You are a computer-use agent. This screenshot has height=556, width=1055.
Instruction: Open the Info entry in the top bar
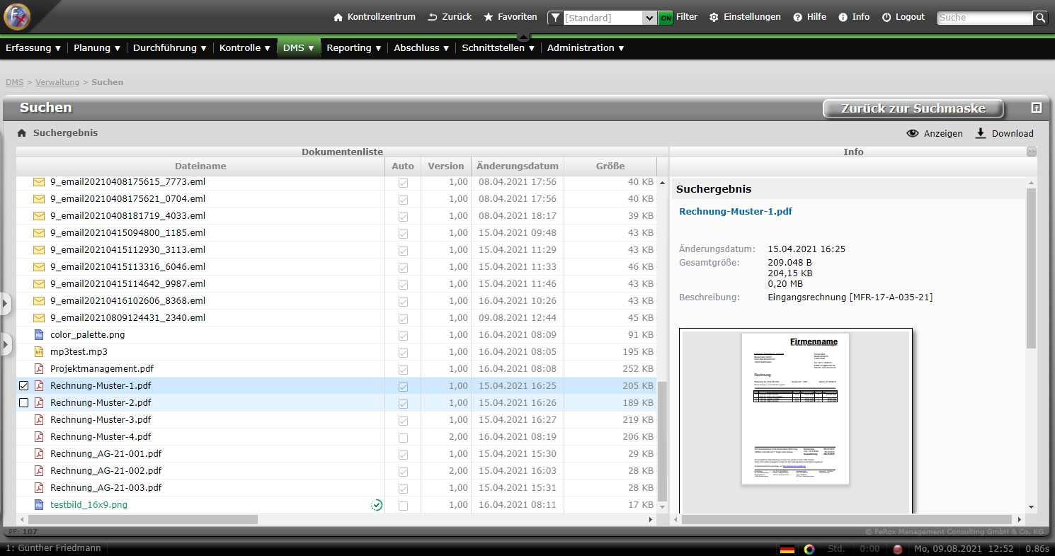coord(854,17)
